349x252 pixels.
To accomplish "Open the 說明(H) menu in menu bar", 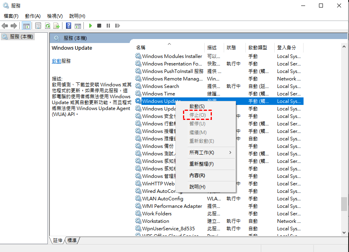I will point(77,16).
